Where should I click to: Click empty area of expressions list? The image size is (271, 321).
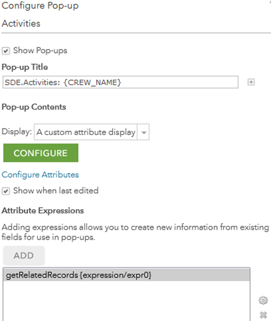[x=127, y=301]
